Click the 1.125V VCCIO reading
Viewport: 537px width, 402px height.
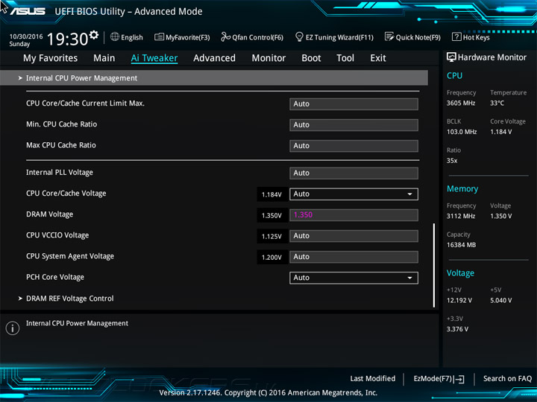[x=271, y=236]
